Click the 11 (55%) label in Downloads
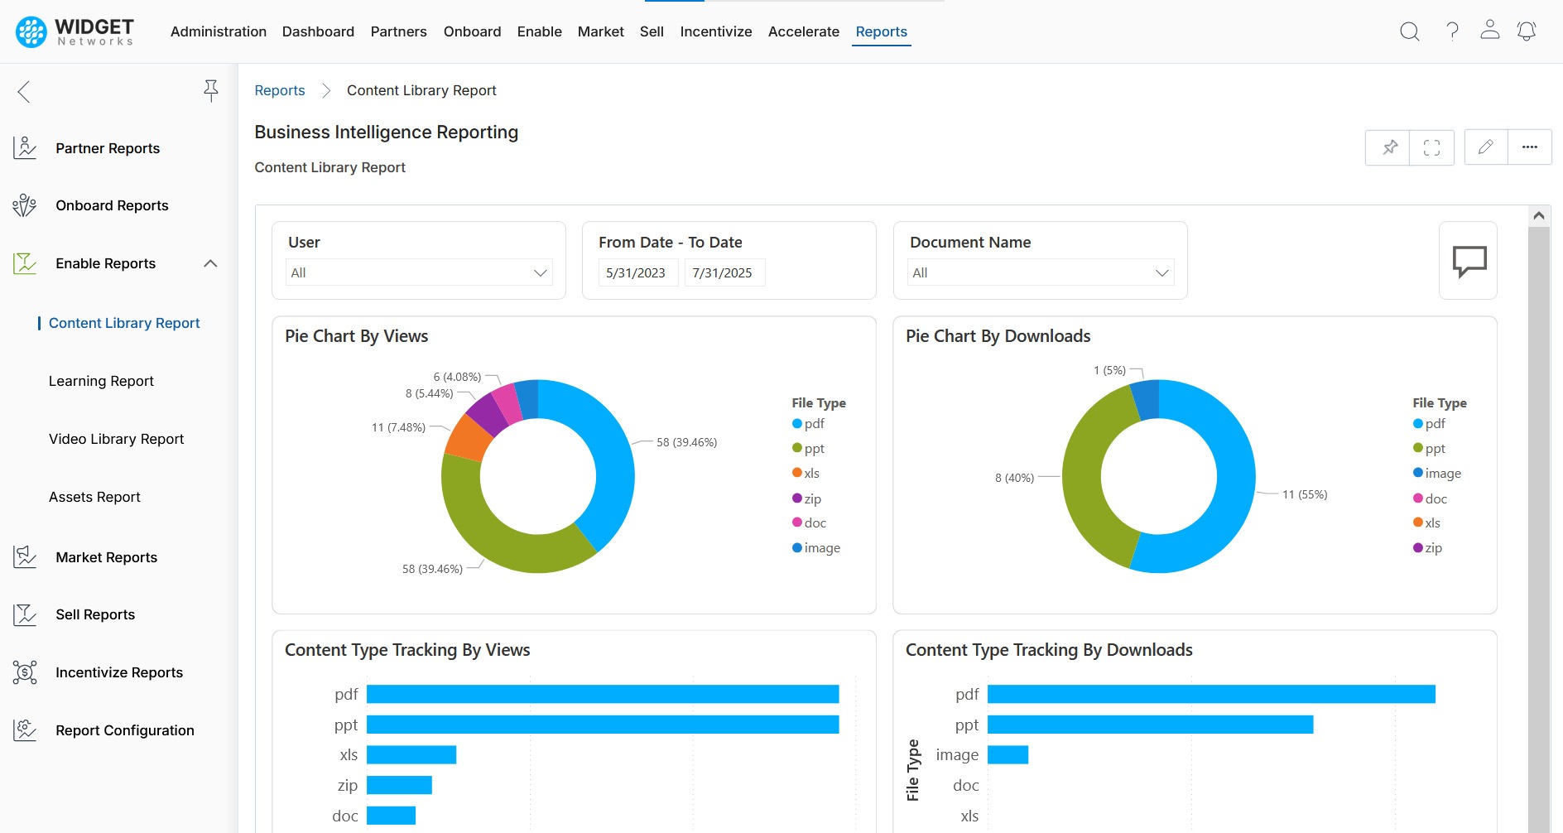This screenshot has width=1563, height=833. coord(1305,494)
